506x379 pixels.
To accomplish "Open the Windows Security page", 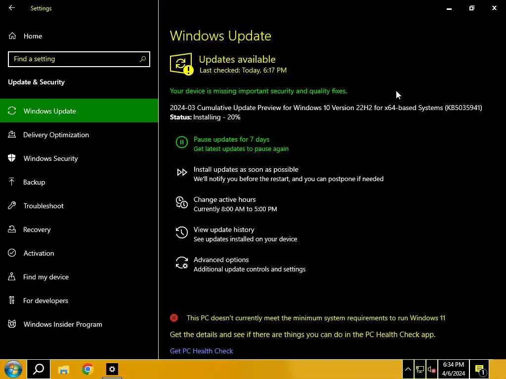I will pos(79,158).
